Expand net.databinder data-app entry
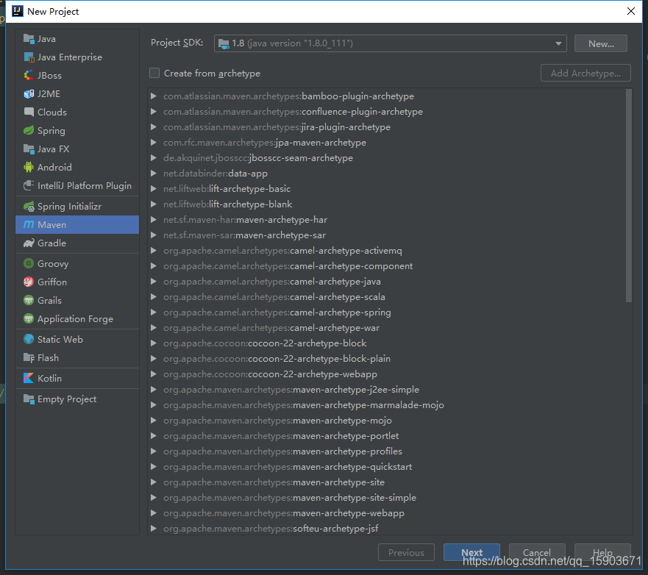 tap(153, 174)
